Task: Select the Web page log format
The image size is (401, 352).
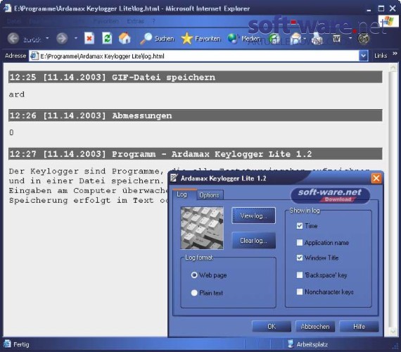Action: tap(194, 275)
